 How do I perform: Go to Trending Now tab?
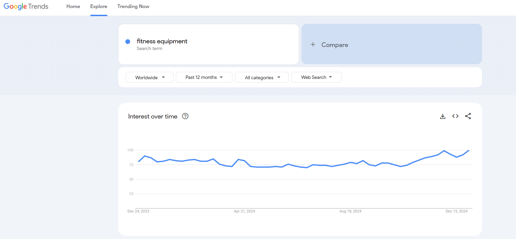click(x=133, y=6)
